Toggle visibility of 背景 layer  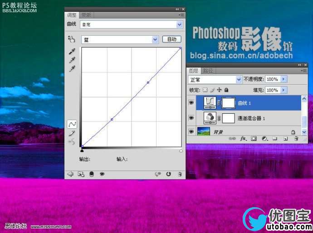[x=191, y=131]
